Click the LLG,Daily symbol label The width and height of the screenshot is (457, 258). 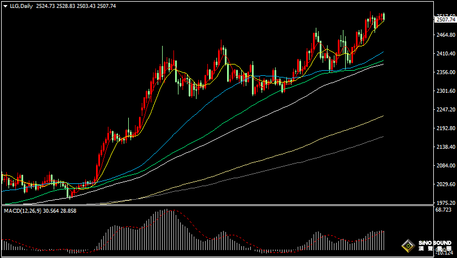pos(21,6)
